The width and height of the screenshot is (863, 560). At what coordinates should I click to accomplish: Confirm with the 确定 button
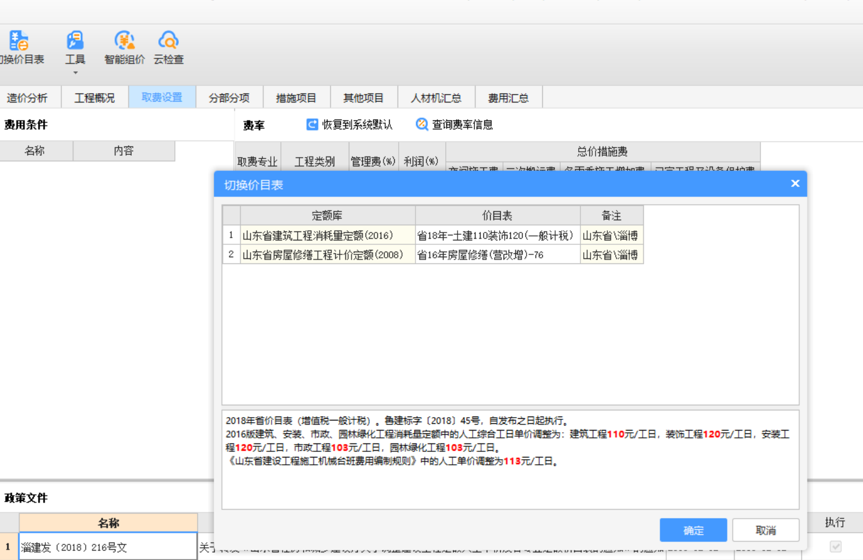(x=693, y=530)
